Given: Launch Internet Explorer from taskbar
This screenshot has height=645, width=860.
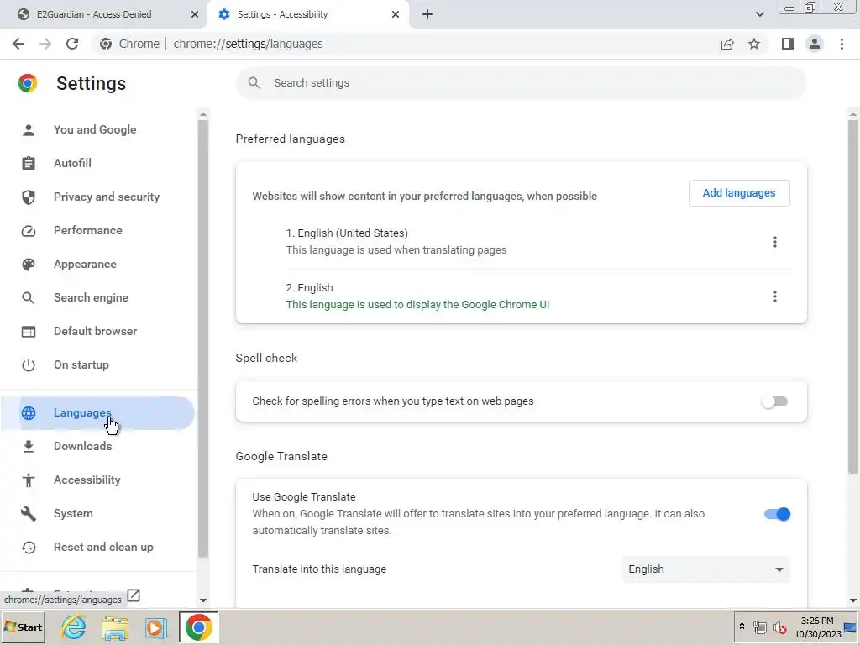Looking at the screenshot, I should click(74, 627).
